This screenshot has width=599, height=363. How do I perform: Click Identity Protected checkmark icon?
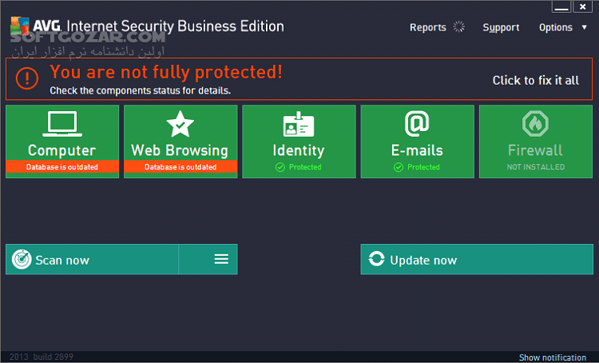point(280,167)
